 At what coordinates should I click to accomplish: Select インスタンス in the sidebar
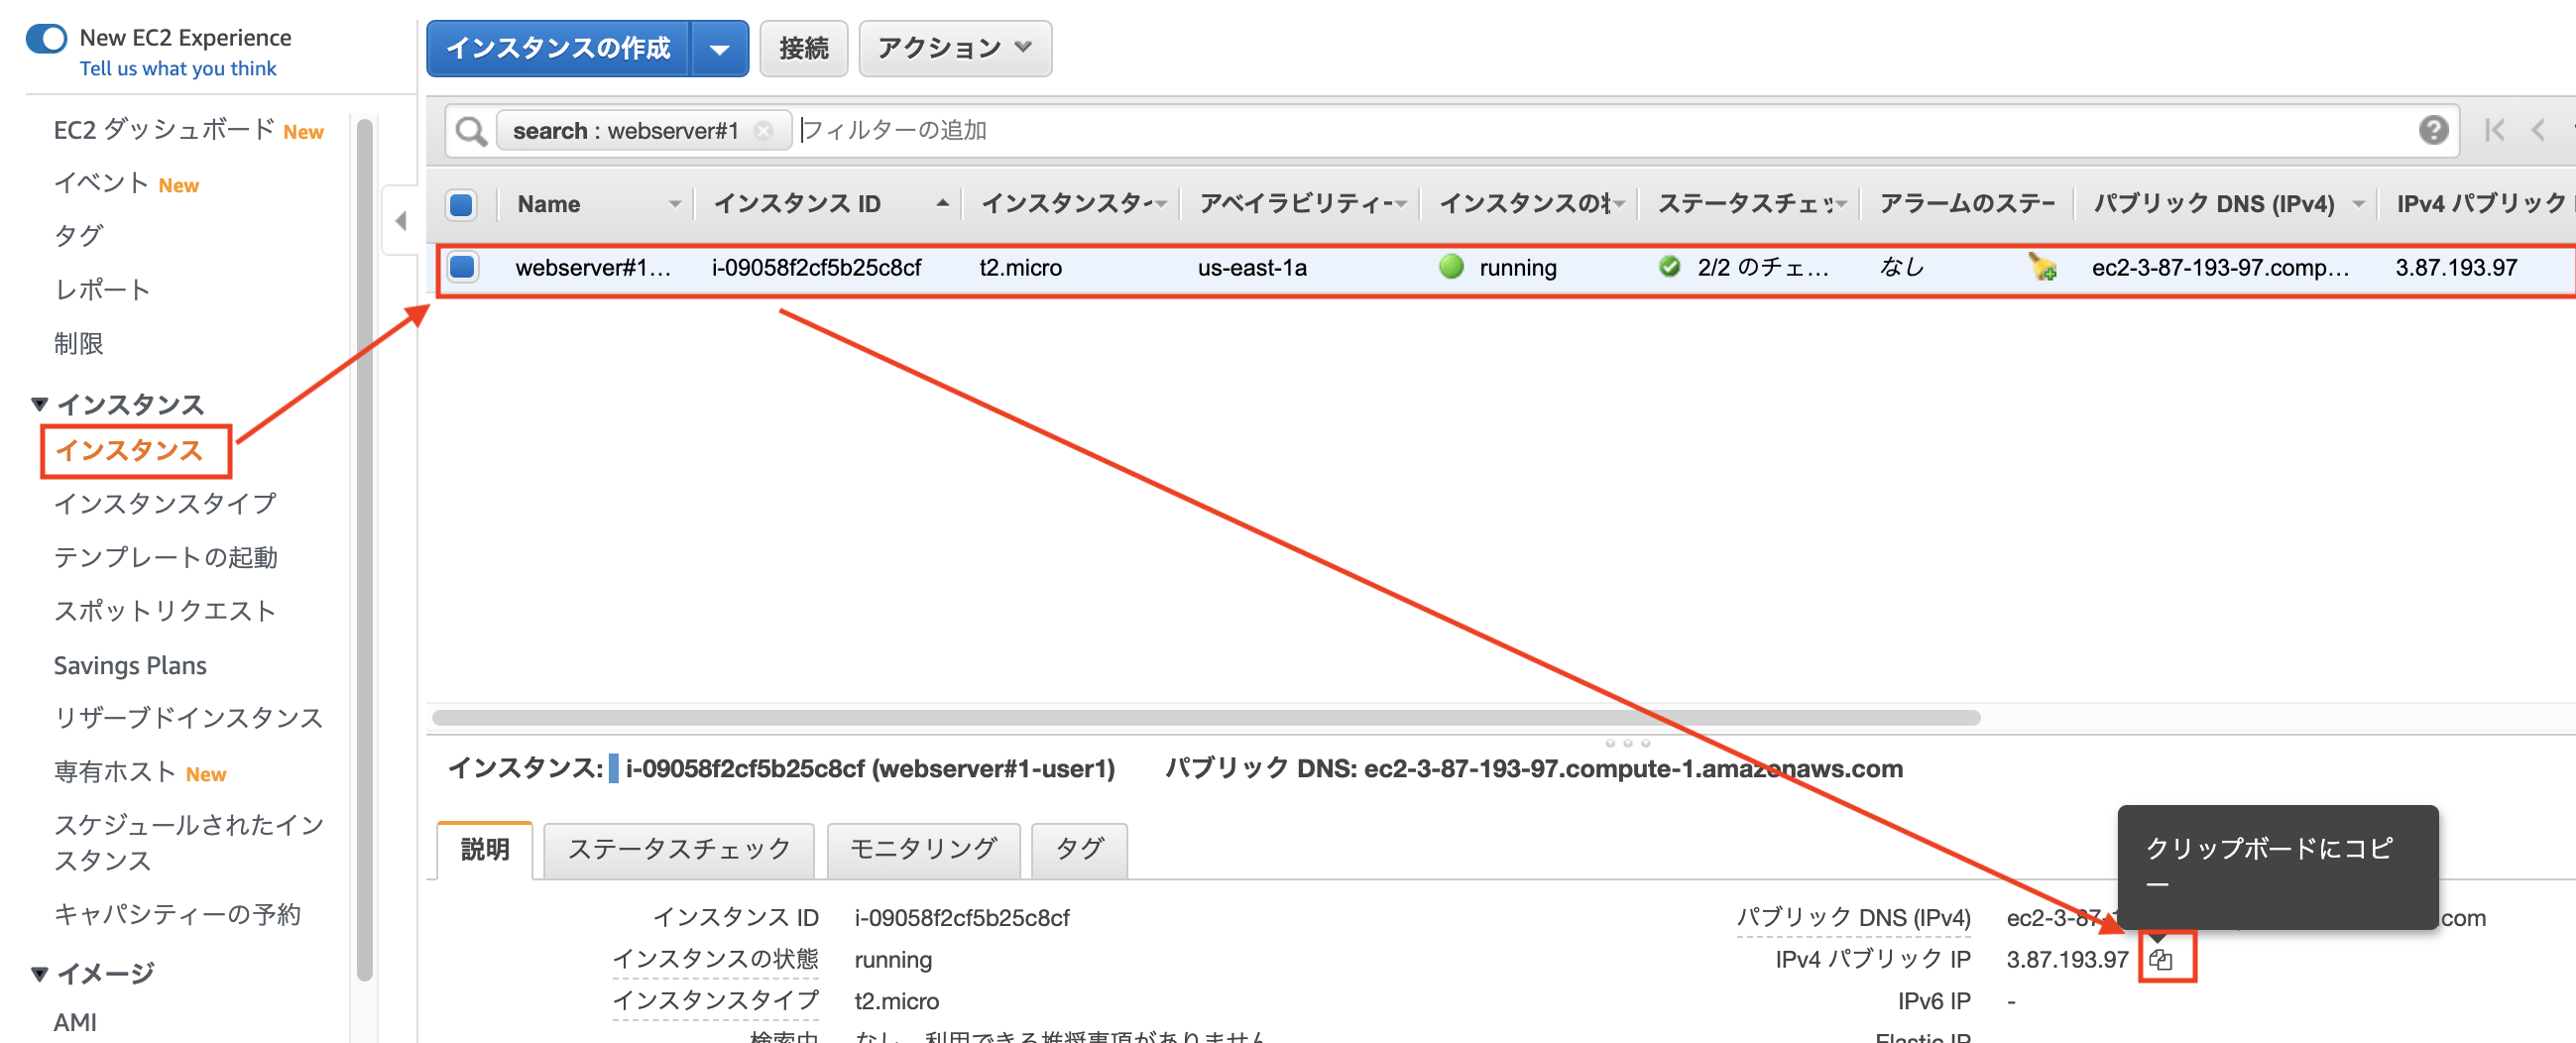129,451
